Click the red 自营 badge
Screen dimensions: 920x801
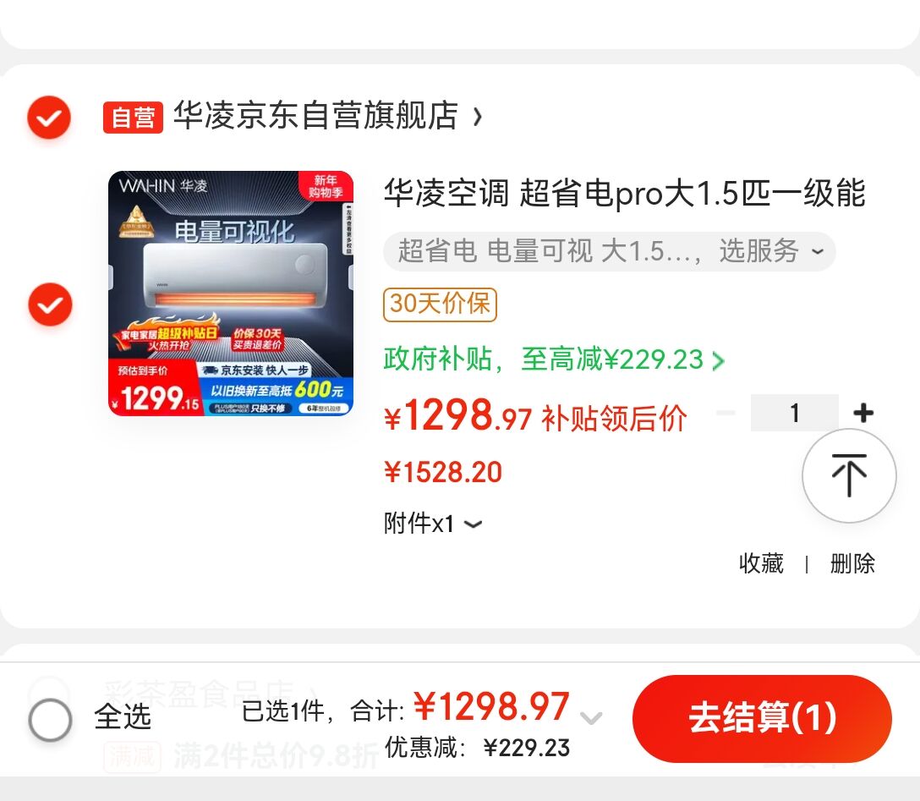pos(134,118)
